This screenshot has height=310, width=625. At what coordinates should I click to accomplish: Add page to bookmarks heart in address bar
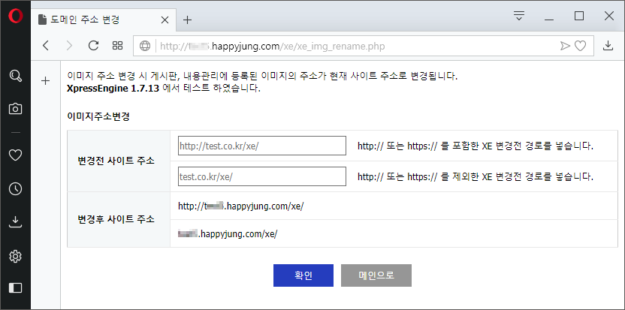580,46
